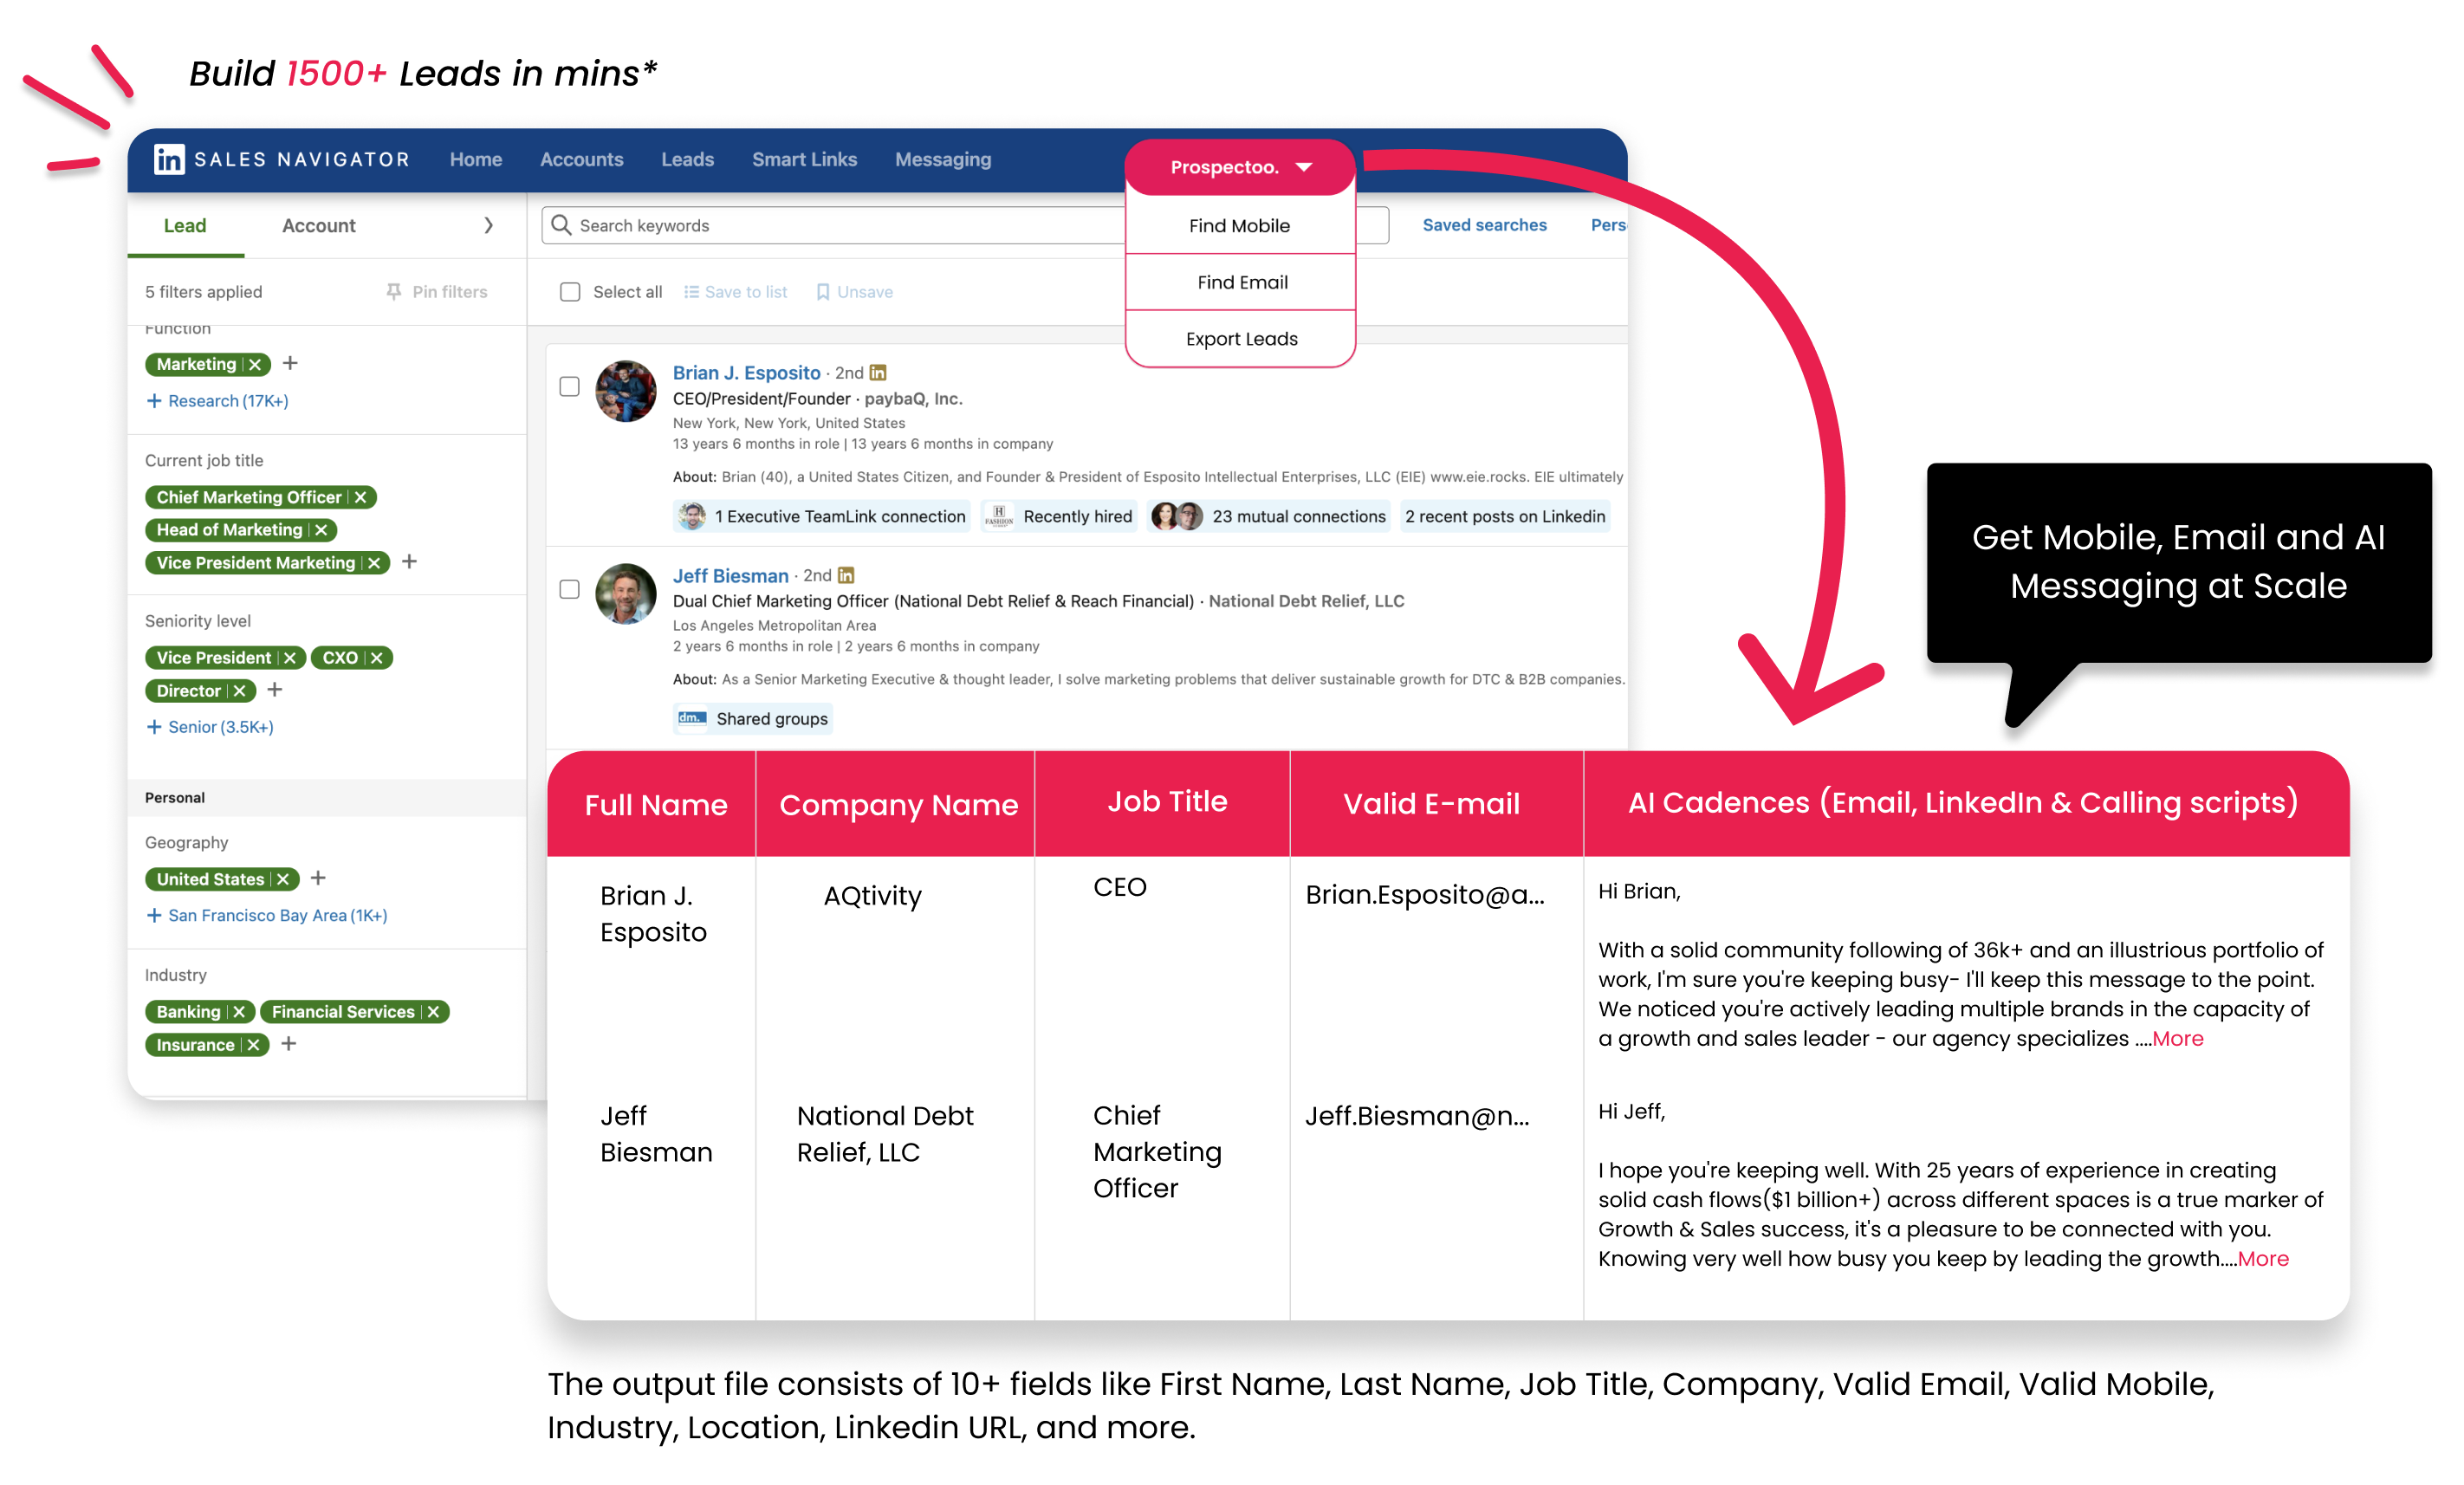
Task: Click 1 Executive TeamLink connection tag
Action: coord(821,517)
